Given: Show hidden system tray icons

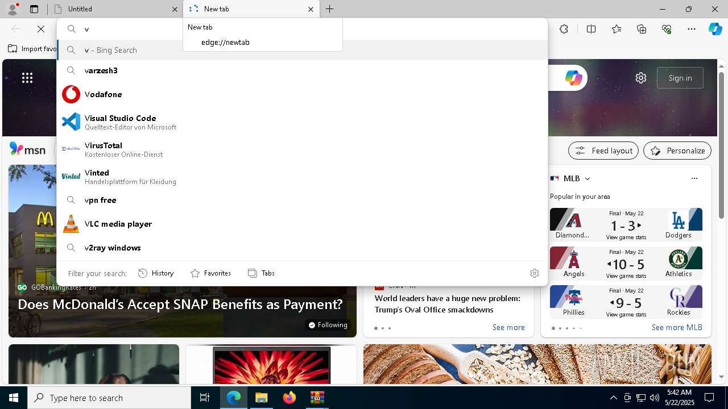Looking at the screenshot, I should click(613, 398).
